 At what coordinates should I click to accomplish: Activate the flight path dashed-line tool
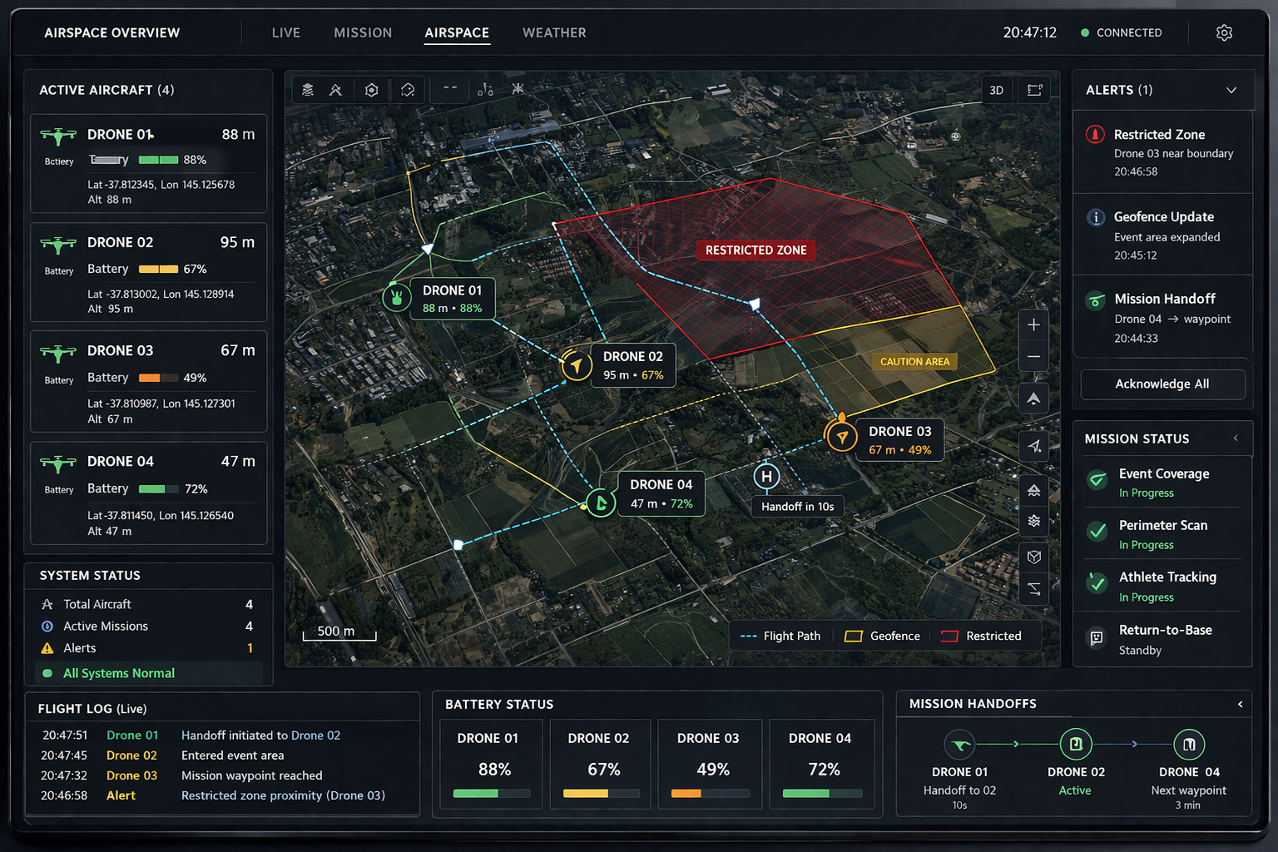(x=449, y=90)
